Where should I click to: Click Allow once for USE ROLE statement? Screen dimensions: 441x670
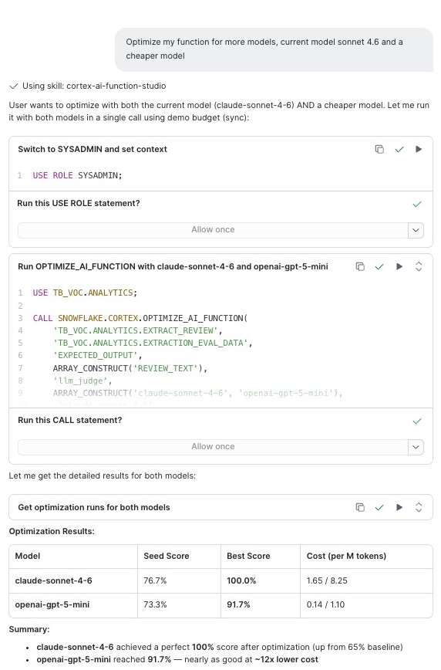(x=213, y=230)
